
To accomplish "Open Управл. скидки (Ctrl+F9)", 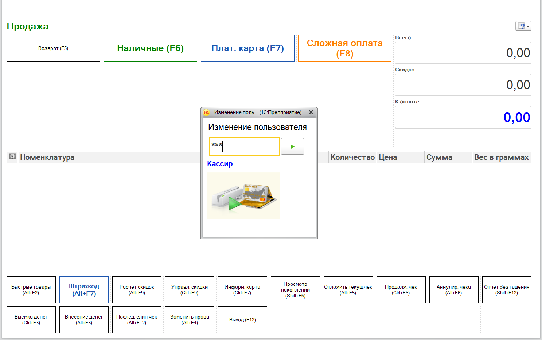I will pyautogui.click(x=190, y=290).
